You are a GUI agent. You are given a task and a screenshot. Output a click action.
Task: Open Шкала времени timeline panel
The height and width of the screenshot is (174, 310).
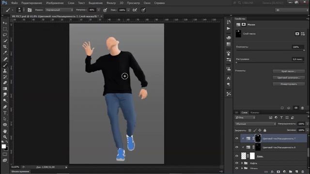[20, 172]
